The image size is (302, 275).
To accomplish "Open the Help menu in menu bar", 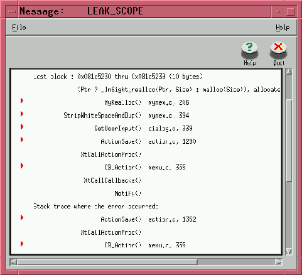I will click(283, 28).
